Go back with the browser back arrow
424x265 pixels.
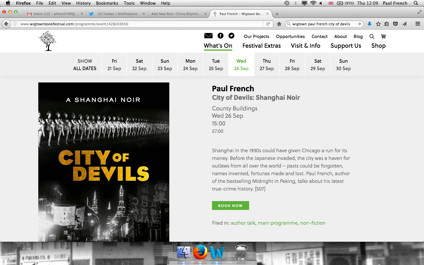coord(6,24)
